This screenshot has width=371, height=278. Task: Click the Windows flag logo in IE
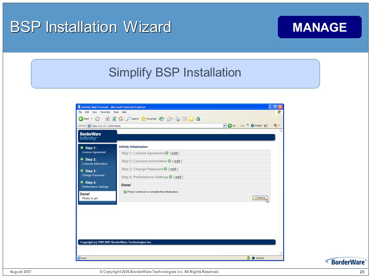coord(279,112)
